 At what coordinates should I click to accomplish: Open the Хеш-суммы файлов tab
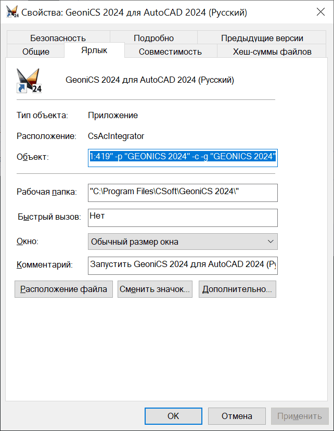[x=272, y=52]
